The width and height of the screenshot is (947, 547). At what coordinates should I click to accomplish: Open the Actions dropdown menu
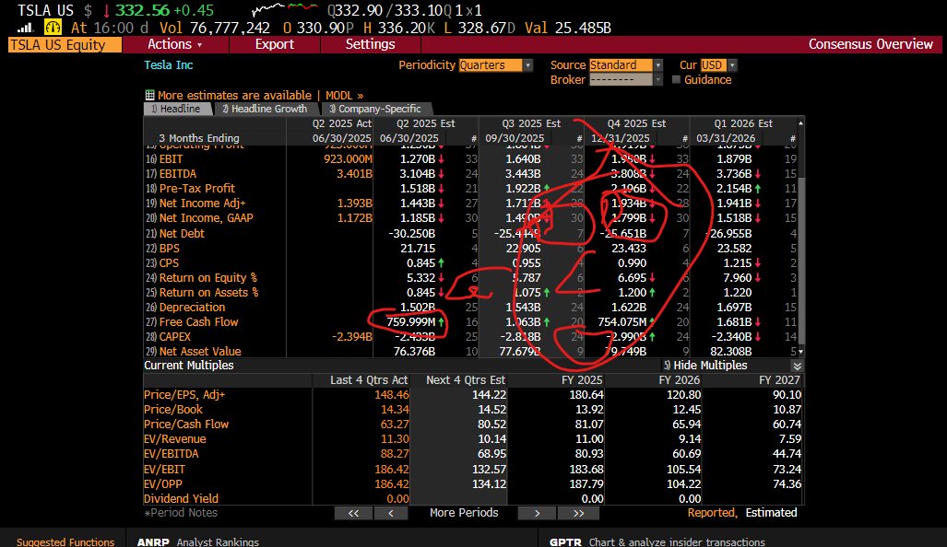(x=174, y=44)
